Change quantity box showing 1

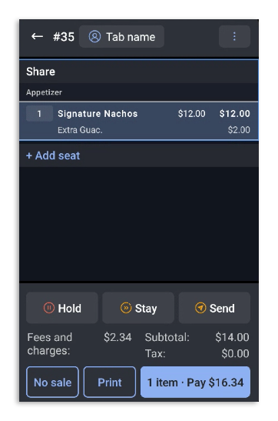[x=39, y=114]
